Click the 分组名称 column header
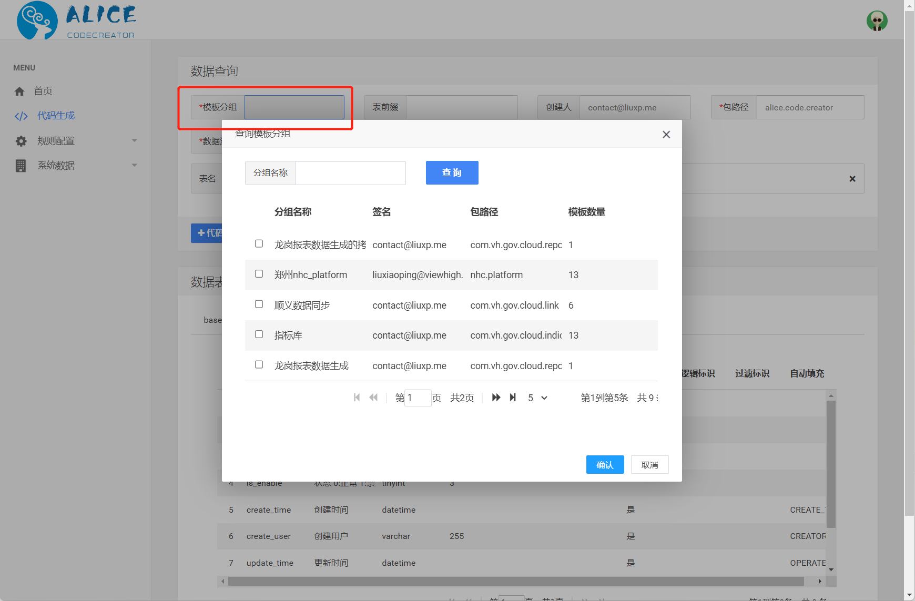The height and width of the screenshot is (601, 915). coord(293,212)
